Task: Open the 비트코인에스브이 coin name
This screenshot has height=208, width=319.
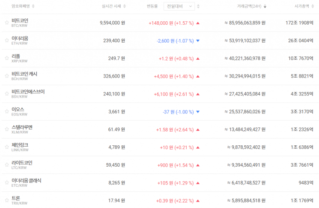Action: 28,92
